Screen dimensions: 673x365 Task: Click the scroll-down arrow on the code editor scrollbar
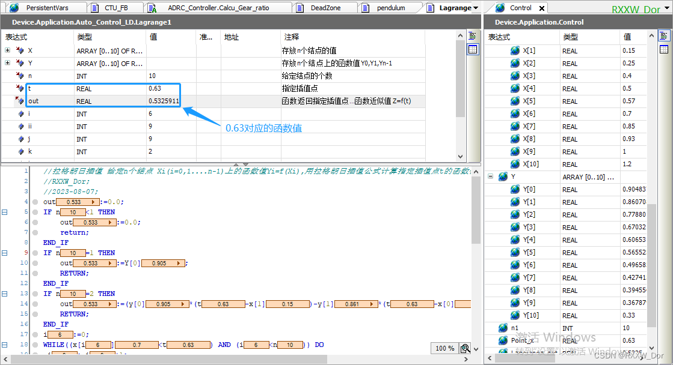(476, 348)
